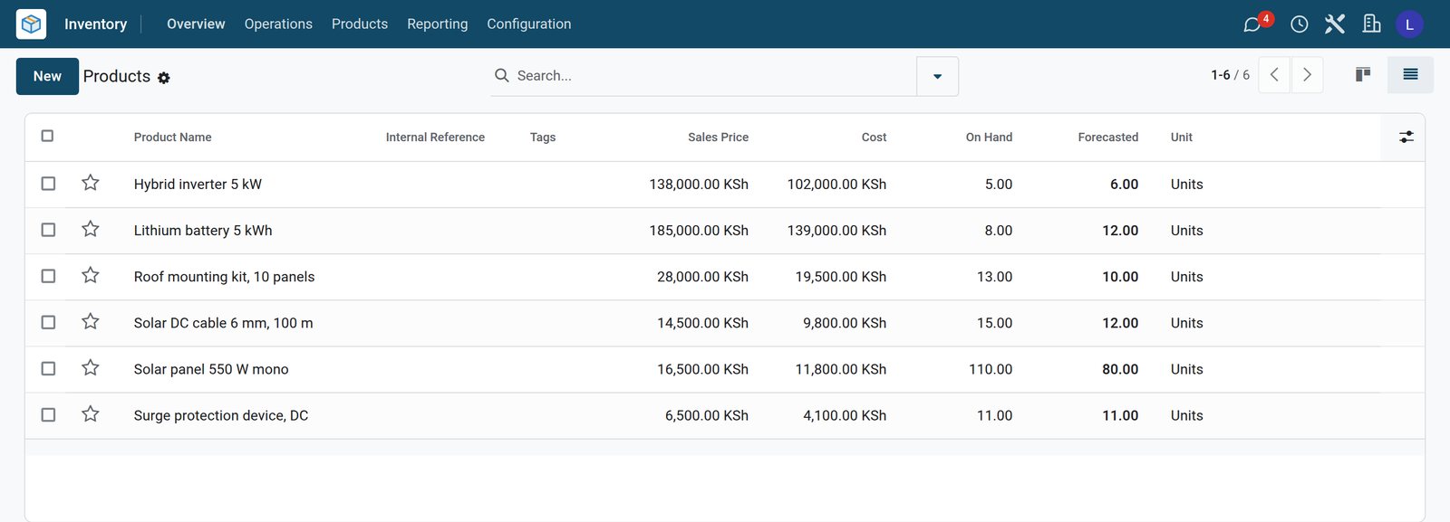The height and width of the screenshot is (522, 1450).
Task: Check the Lithium battery 5 kWh row
Action: (49, 230)
